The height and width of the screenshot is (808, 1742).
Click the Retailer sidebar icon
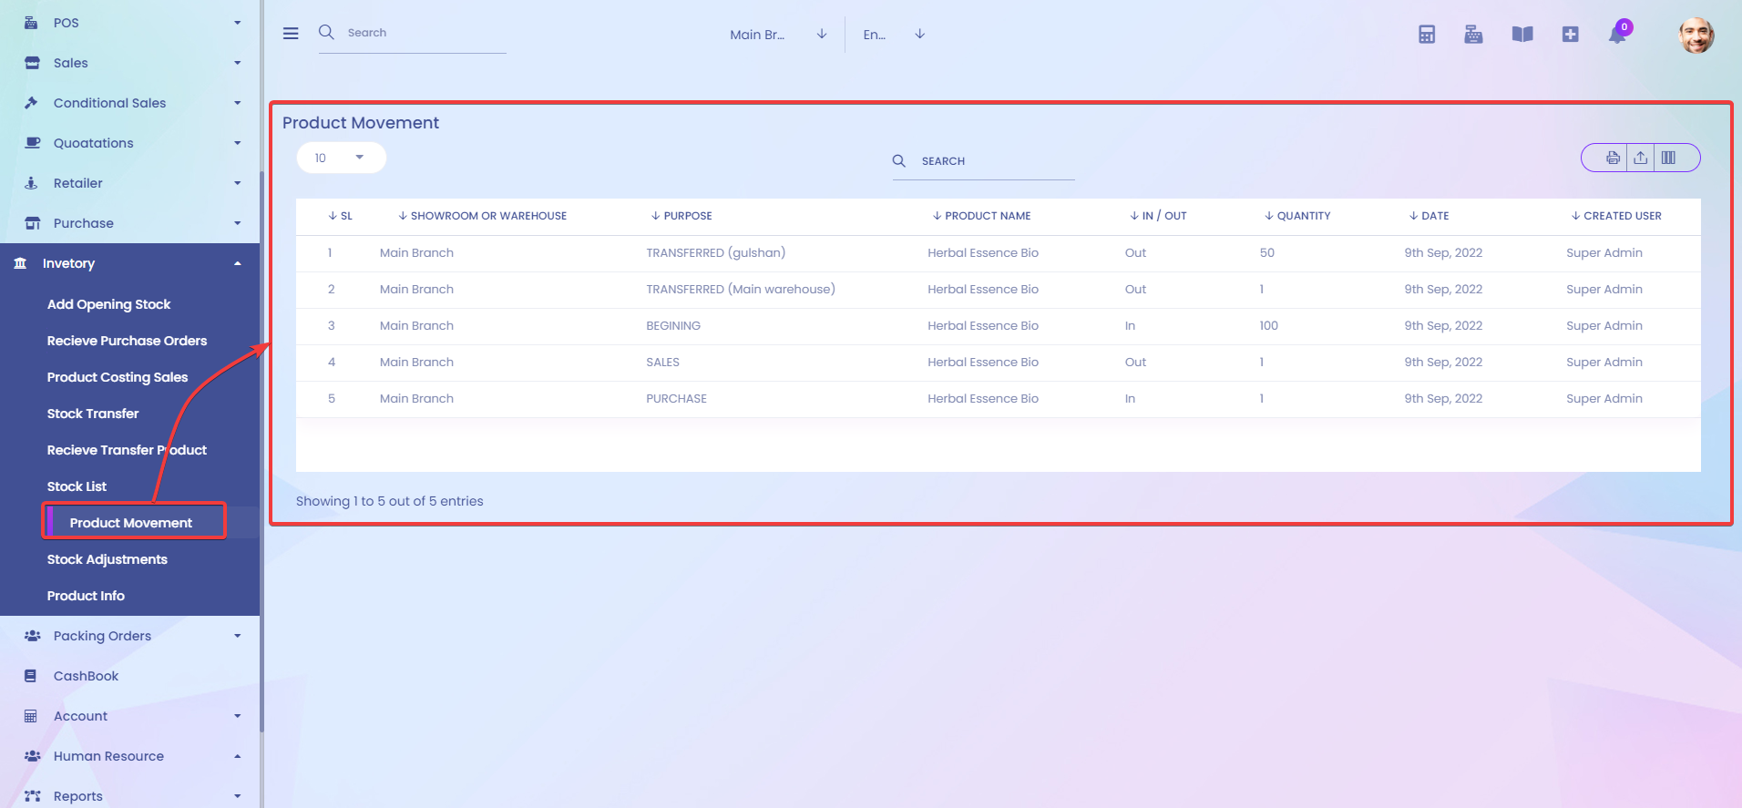coord(31,183)
